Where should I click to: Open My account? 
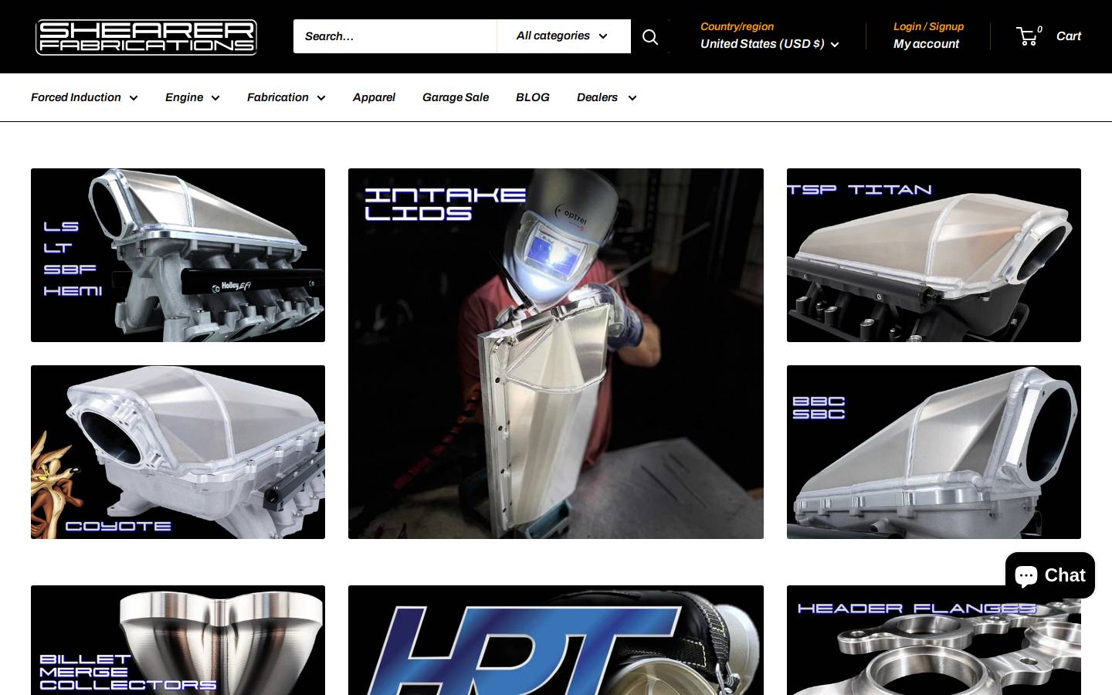[x=926, y=44]
